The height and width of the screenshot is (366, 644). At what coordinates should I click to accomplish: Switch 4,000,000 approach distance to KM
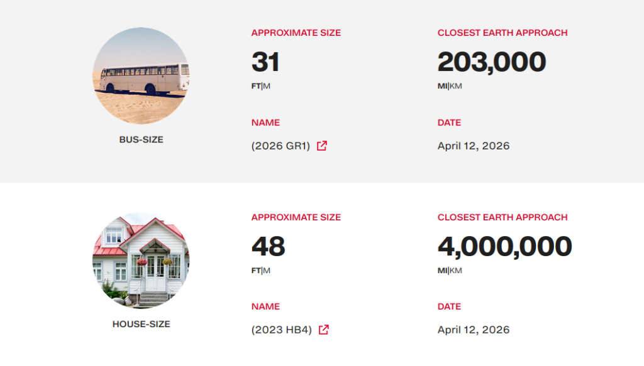(456, 271)
